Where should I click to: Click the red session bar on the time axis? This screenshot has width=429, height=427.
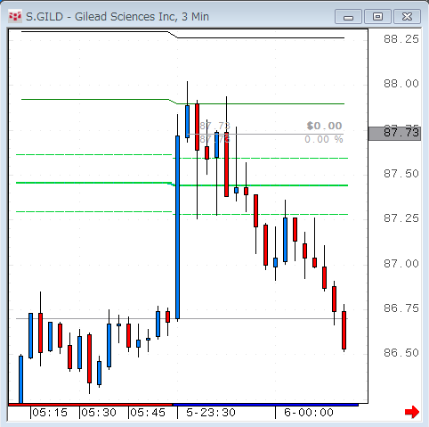90,405
